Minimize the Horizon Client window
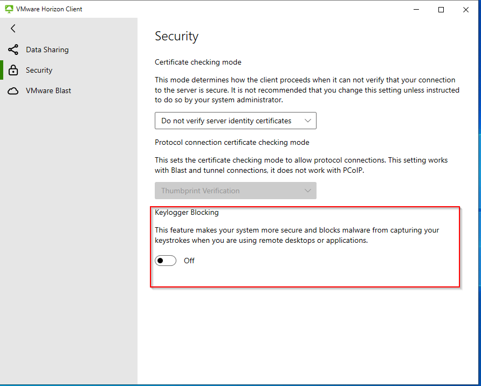 (x=416, y=9)
